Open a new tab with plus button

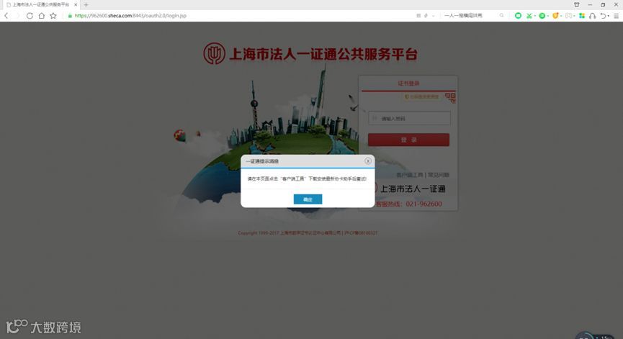(86, 5)
